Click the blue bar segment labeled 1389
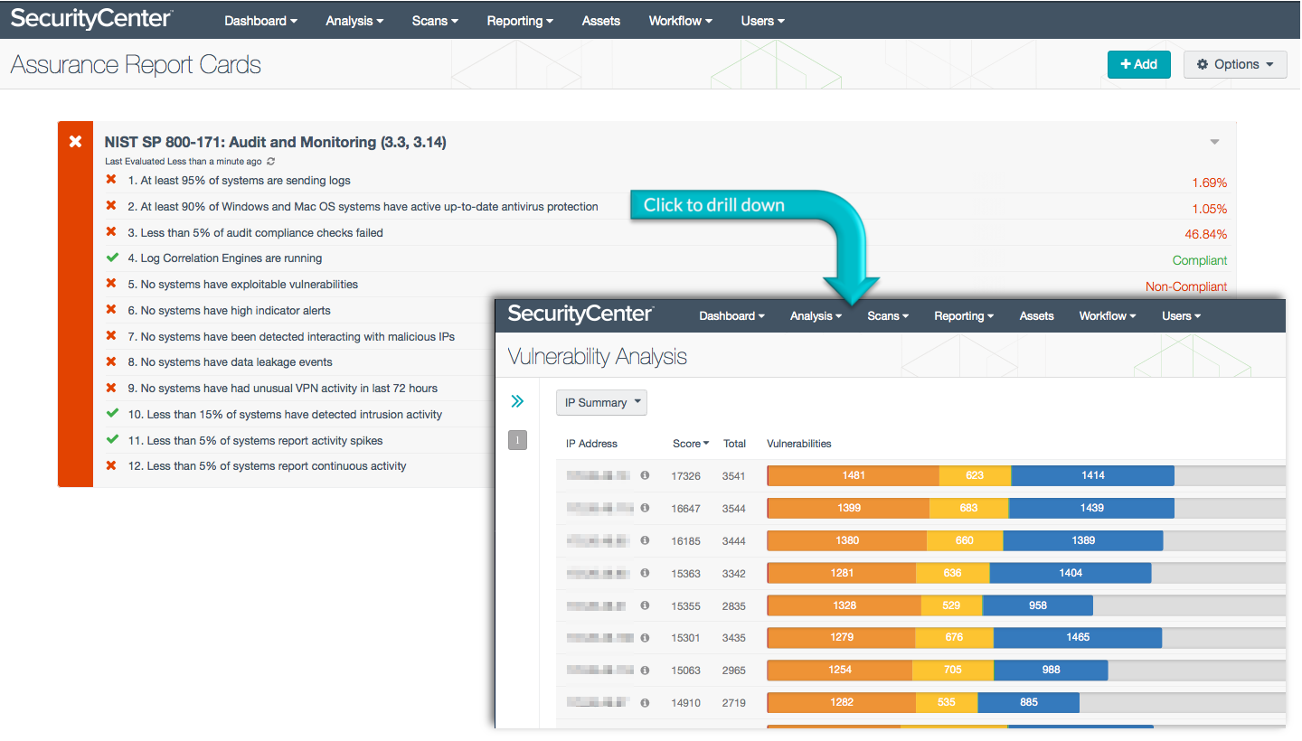This screenshot has width=1302, height=741. tap(1083, 540)
